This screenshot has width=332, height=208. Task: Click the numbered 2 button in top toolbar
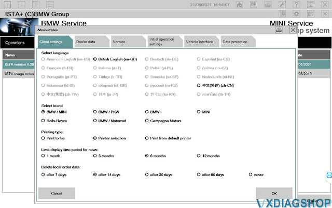21,5
